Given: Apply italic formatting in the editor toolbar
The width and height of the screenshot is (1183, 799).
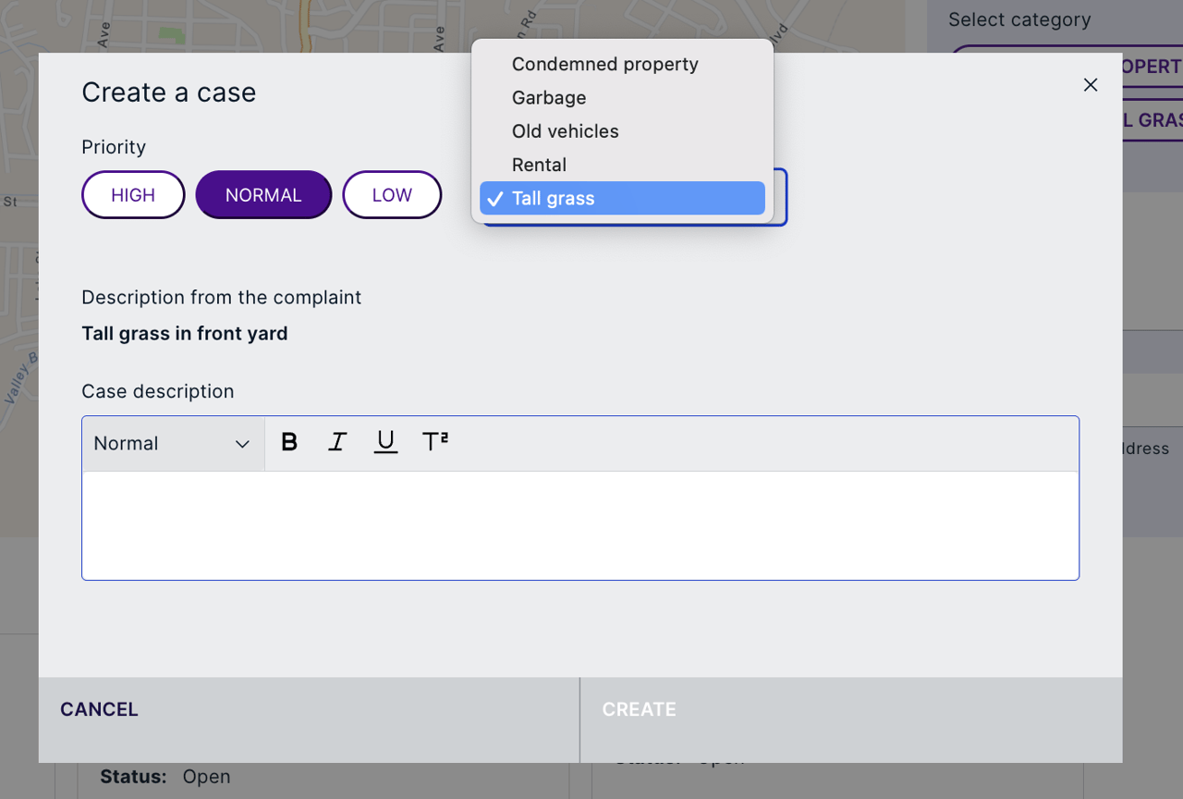Looking at the screenshot, I should (x=337, y=442).
